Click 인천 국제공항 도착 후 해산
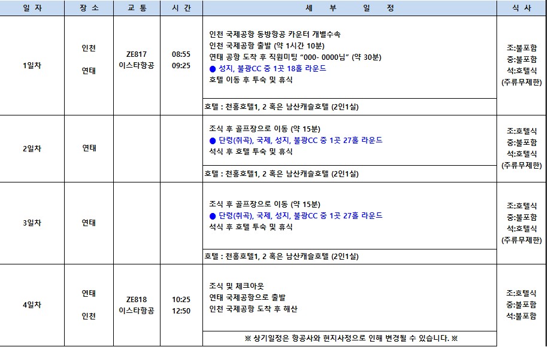Image resolution: width=548 pixels, height=347 pixels. point(253,309)
